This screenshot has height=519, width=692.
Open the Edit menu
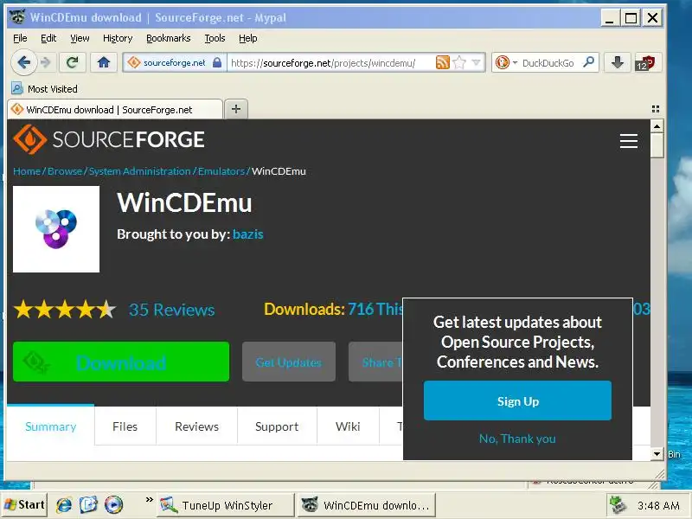48,38
